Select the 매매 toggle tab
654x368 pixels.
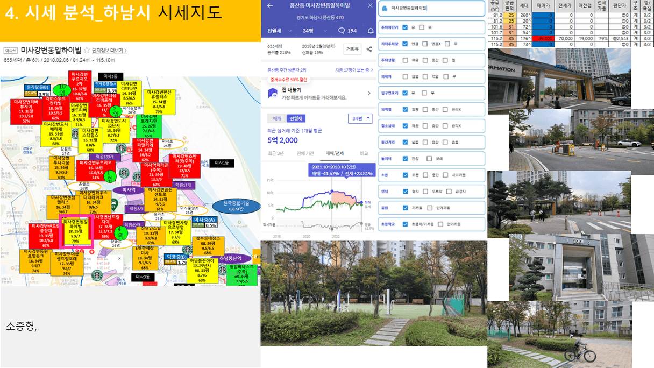click(278, 118)
